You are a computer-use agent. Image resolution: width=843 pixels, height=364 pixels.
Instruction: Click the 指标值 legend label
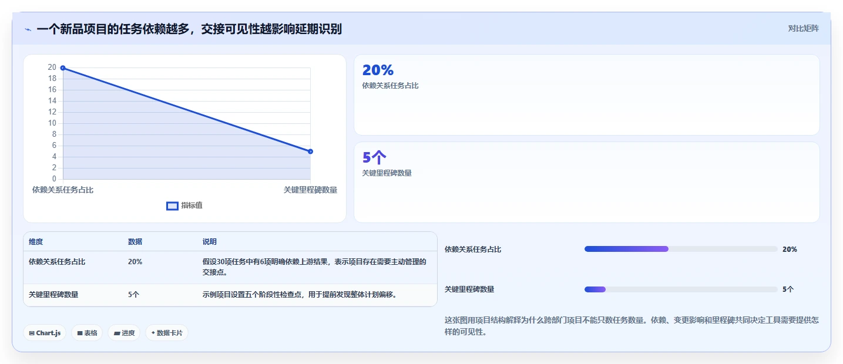(192, 205)
